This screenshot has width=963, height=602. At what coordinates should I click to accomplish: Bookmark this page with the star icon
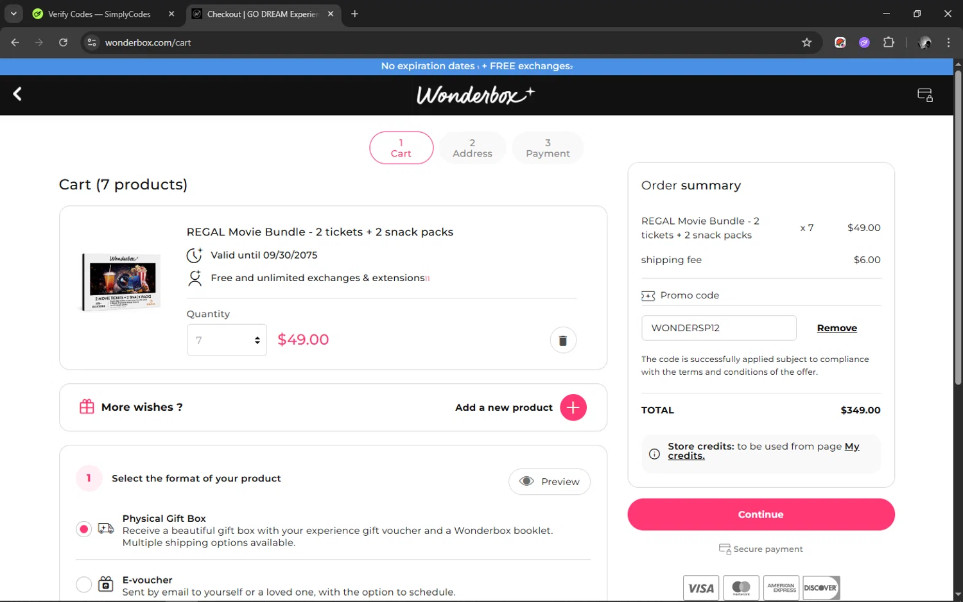[807, 42]
